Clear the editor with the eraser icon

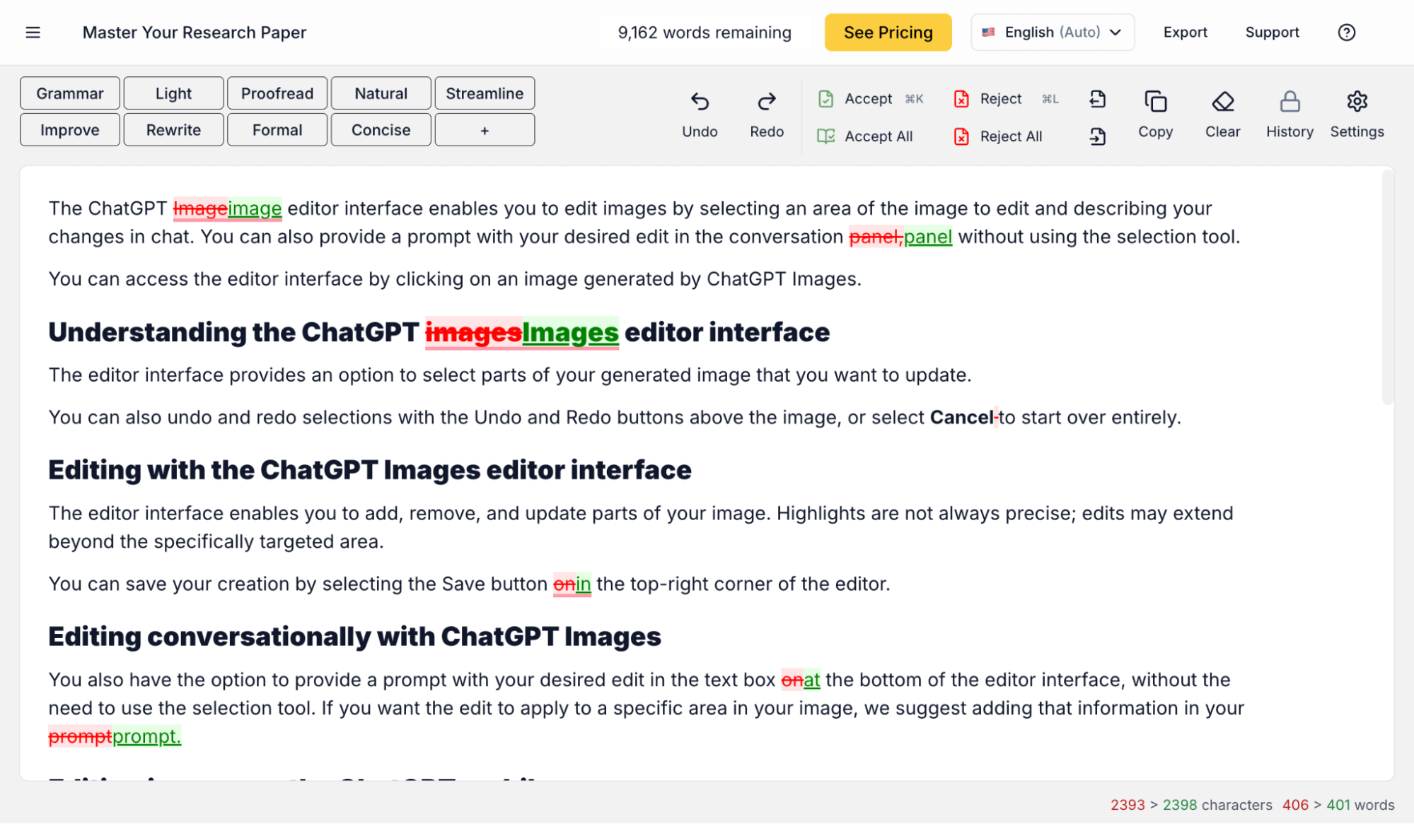pos(1222,102)
